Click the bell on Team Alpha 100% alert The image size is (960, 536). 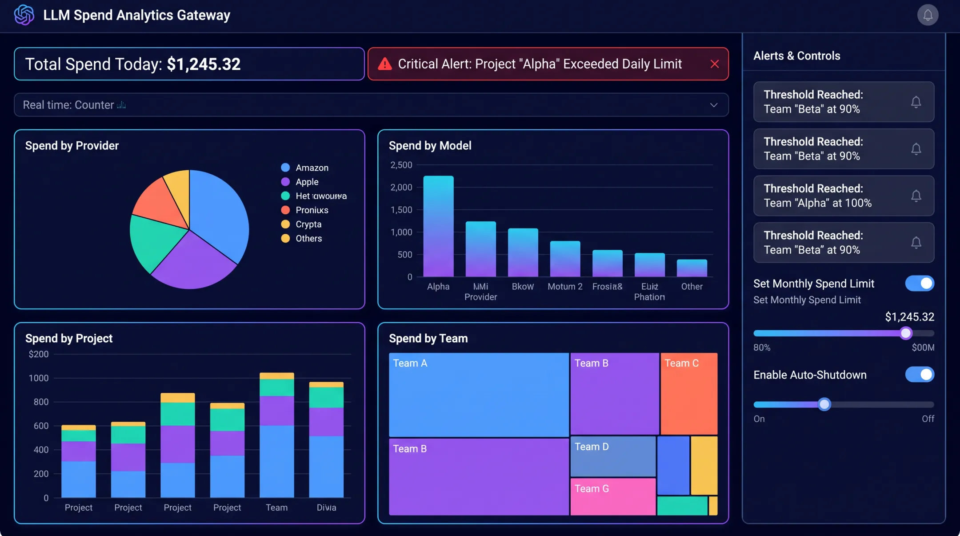[916, 196]
